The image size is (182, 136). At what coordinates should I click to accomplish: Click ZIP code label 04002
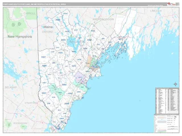64,85
